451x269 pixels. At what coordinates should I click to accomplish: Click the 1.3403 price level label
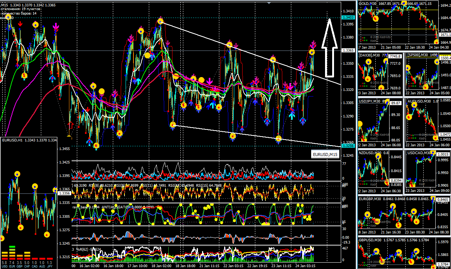[348, 18]
